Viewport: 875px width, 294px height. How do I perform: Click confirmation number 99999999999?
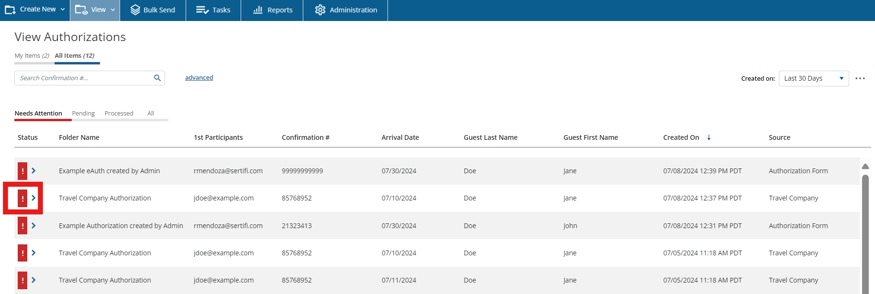pyautogui.click(x=302, y=171)
